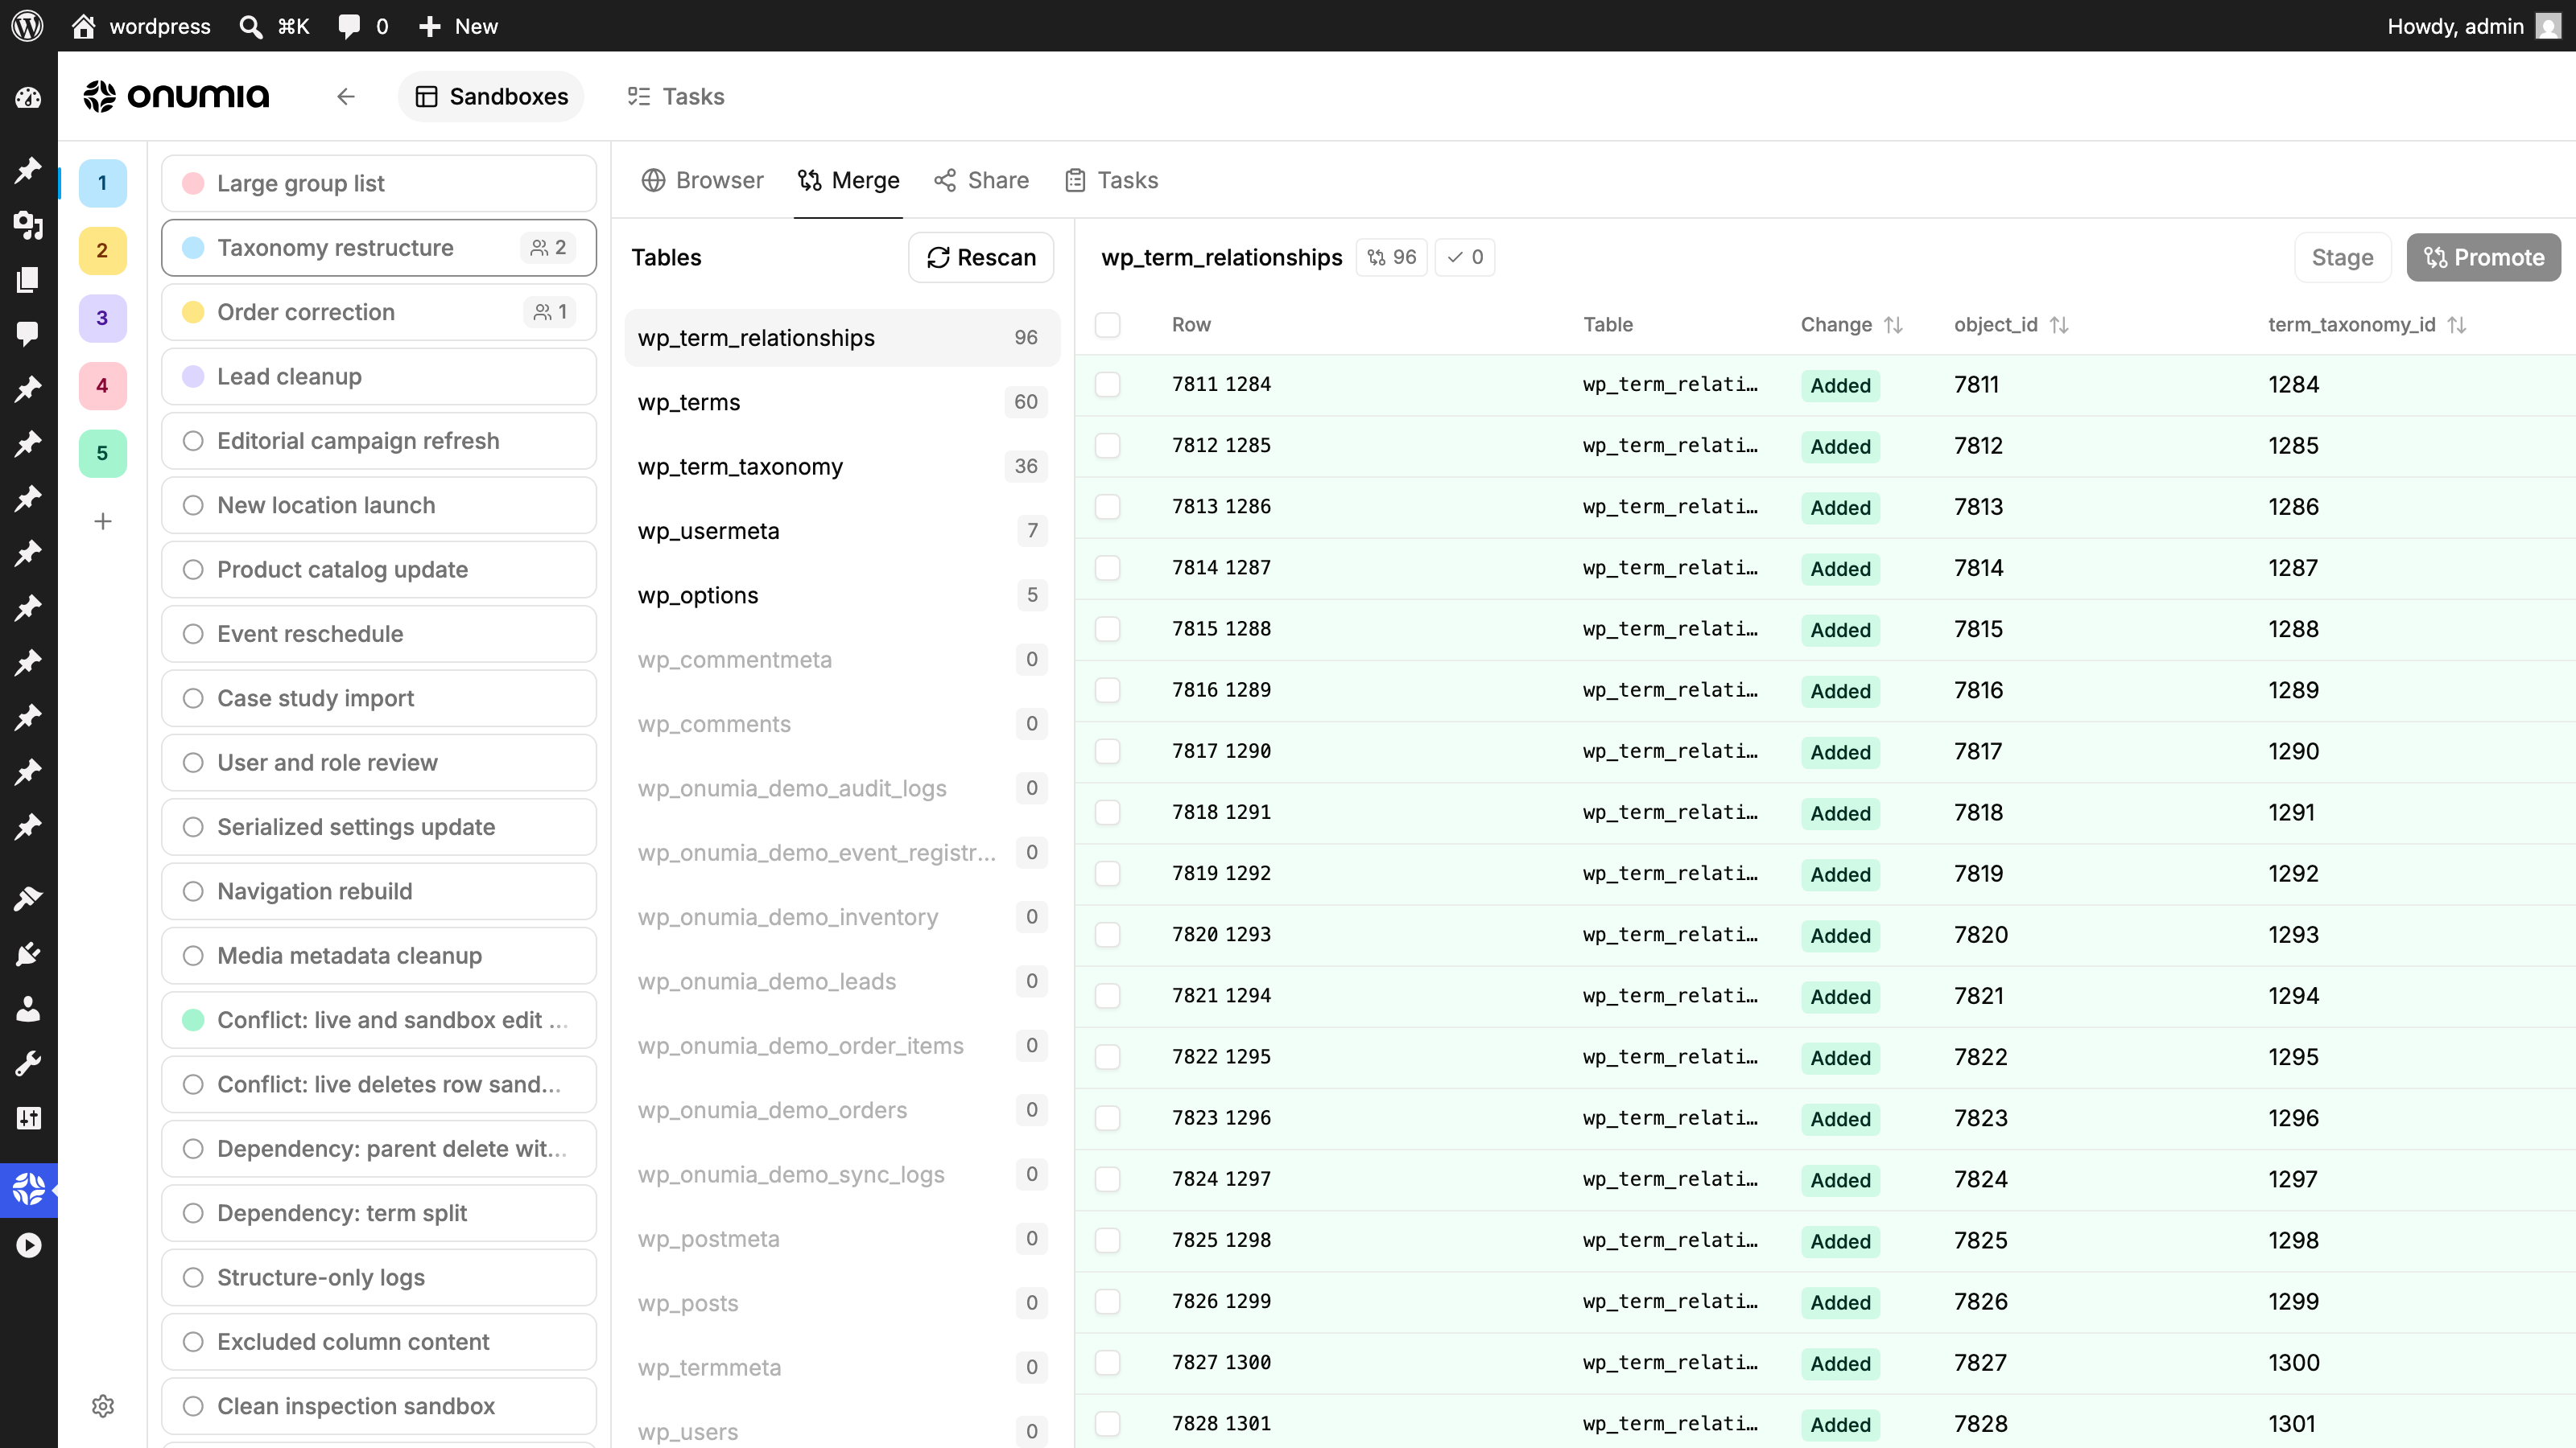Open the gear settings icon at the bottom
The height and width of the screenshot is (1448, 2576).
click(103, 1406)
